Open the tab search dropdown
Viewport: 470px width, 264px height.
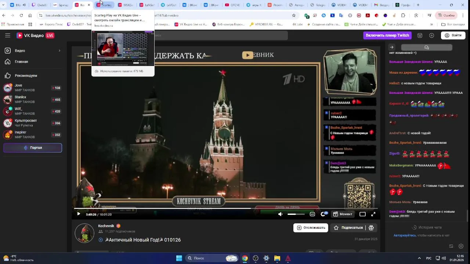click(x=3, y=5)
